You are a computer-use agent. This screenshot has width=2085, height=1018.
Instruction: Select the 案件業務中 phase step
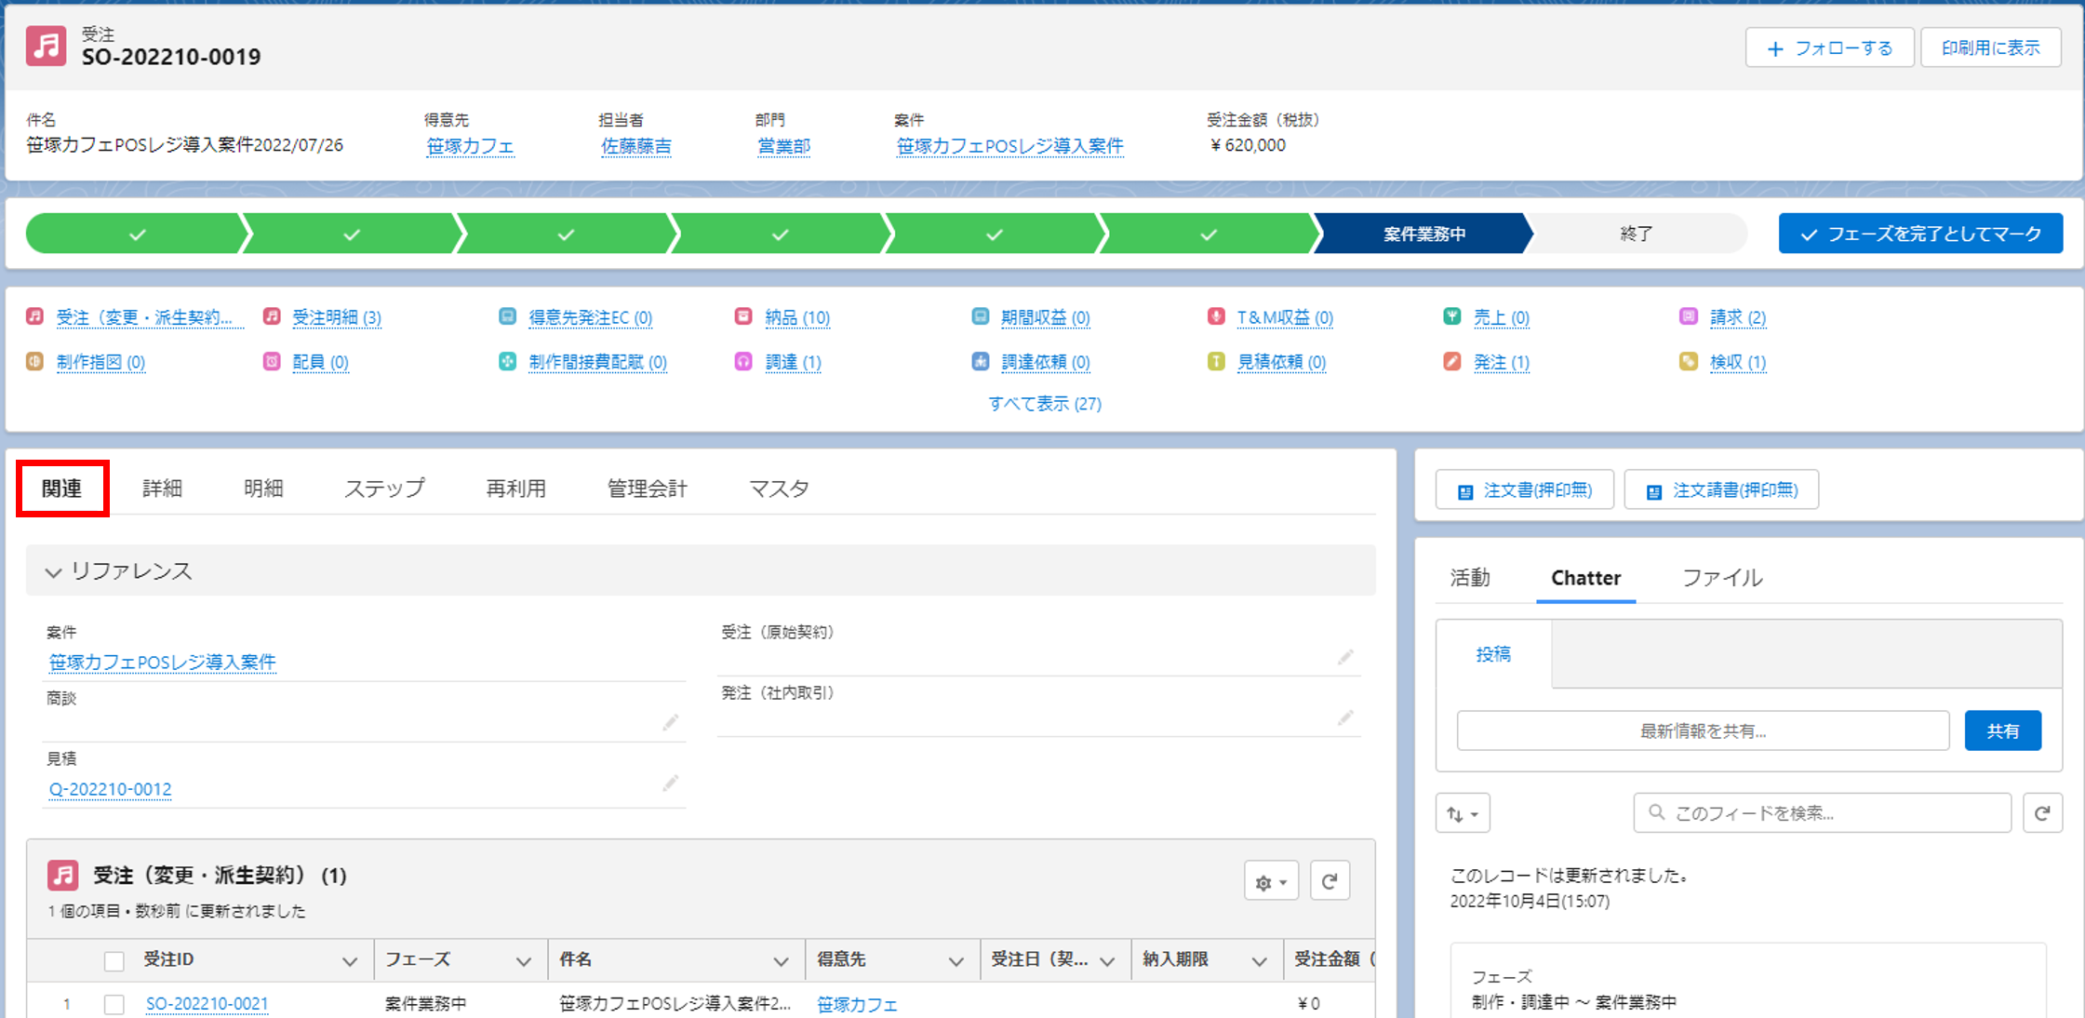point(1423,234)
